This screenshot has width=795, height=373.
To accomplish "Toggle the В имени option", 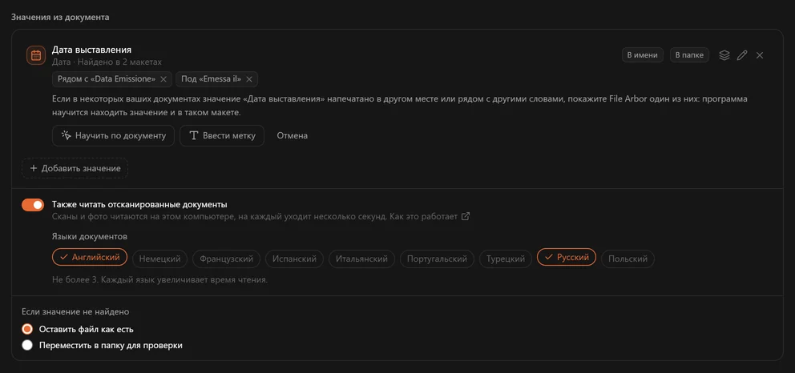I will (643, 55).
